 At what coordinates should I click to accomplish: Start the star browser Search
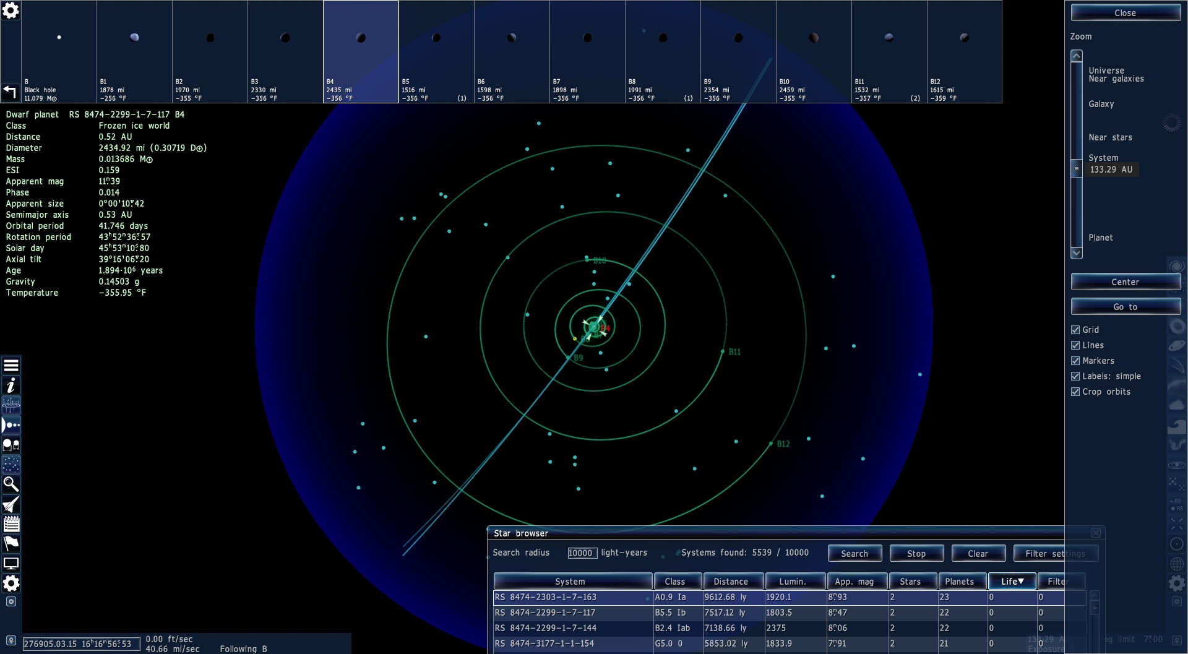(854, 554)
